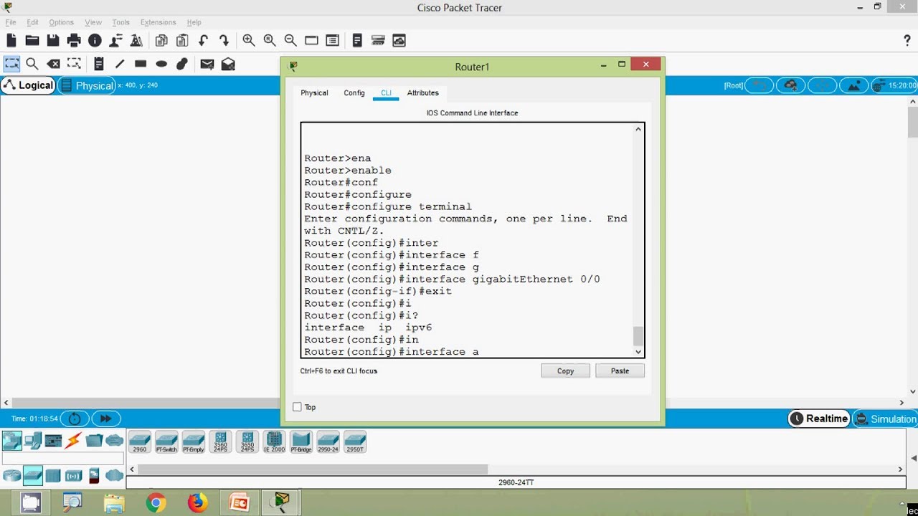Click the Paste button in CLI
This screenshot has width=918, height=516.
(620, 371)
